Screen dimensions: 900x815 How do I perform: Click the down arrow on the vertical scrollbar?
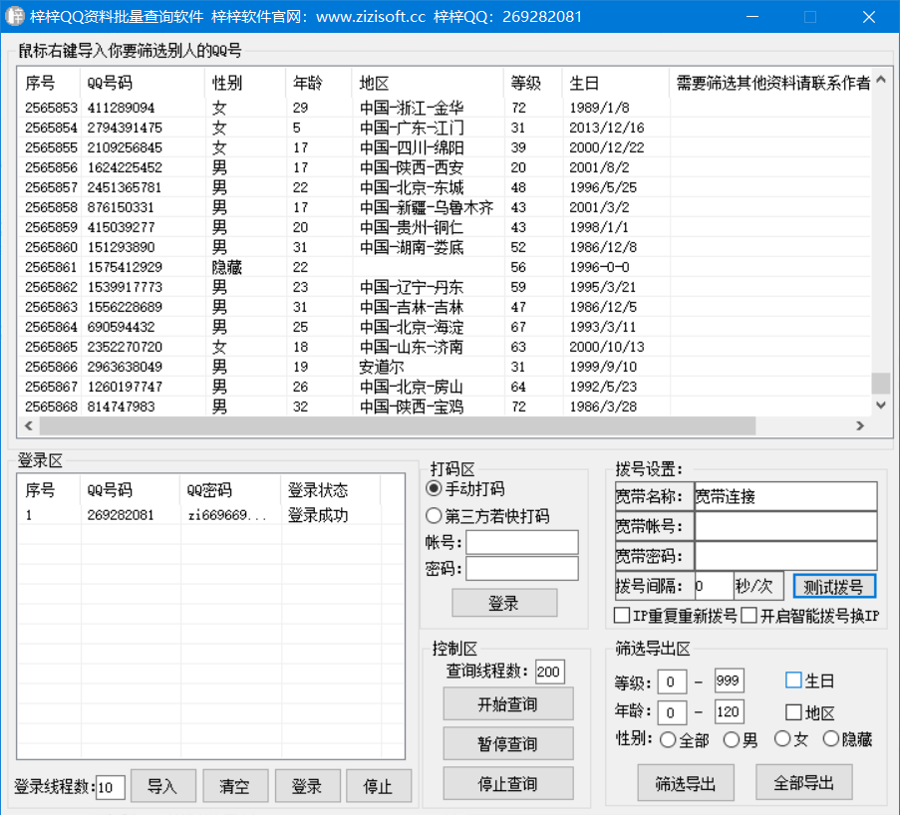pyautogui.click(x=879, y=405)
